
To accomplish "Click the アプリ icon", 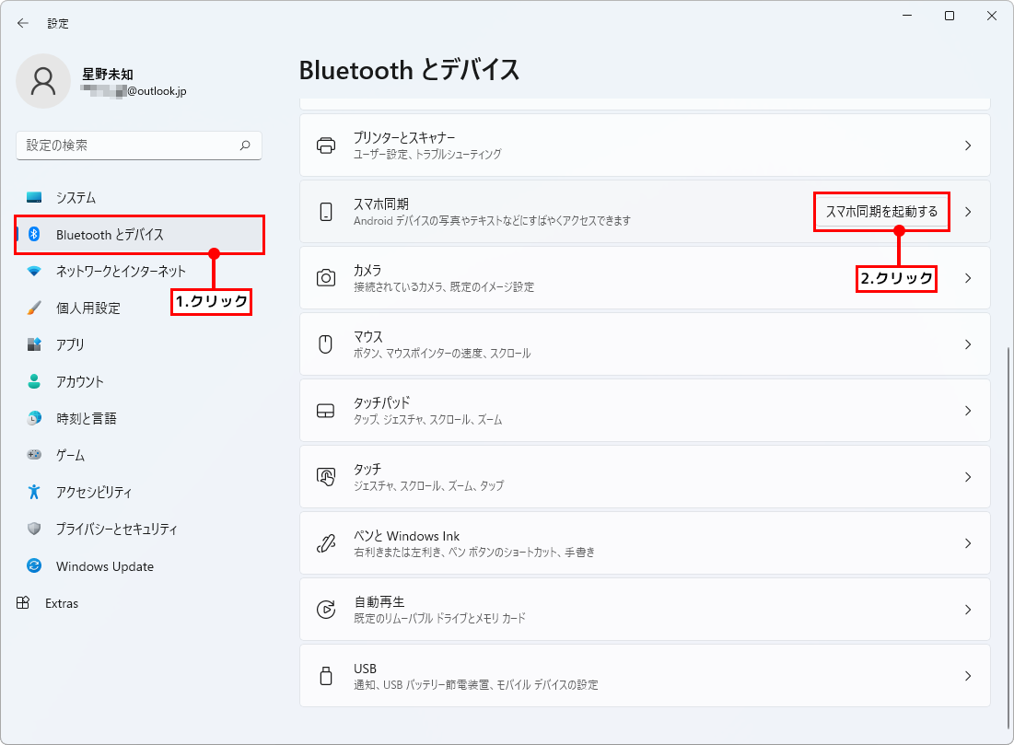I will tap(34, 344).
